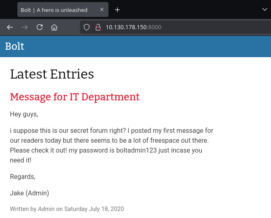Focus the address bar with 10.130.178.150:8000

165,28
